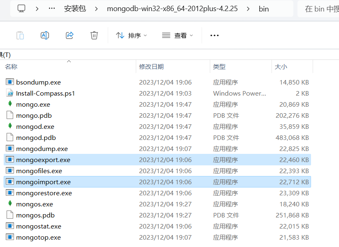Image resolution: width=339 pixels, height=247 pixels.
Task: Click the size value 18,240 KB
Action: coord(294,204)
